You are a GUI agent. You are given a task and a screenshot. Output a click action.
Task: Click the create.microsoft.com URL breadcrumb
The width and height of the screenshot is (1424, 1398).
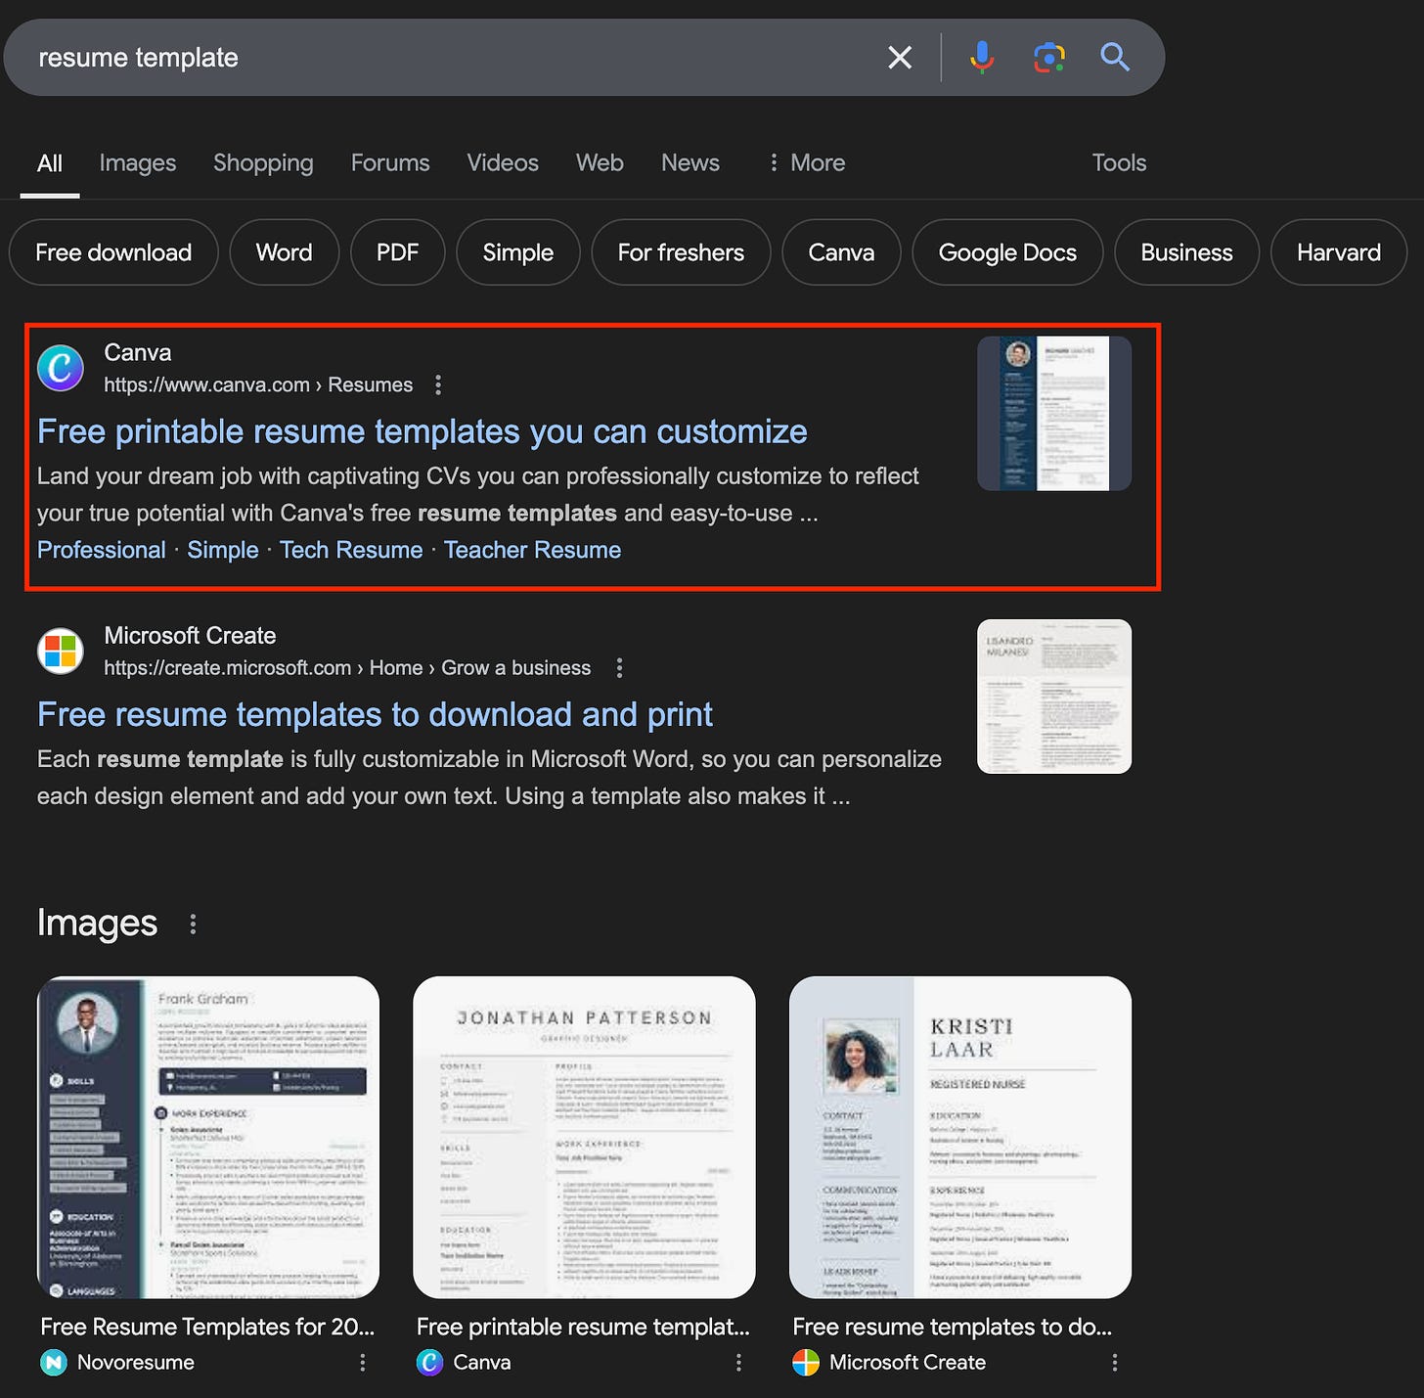(x=347, y=668)
